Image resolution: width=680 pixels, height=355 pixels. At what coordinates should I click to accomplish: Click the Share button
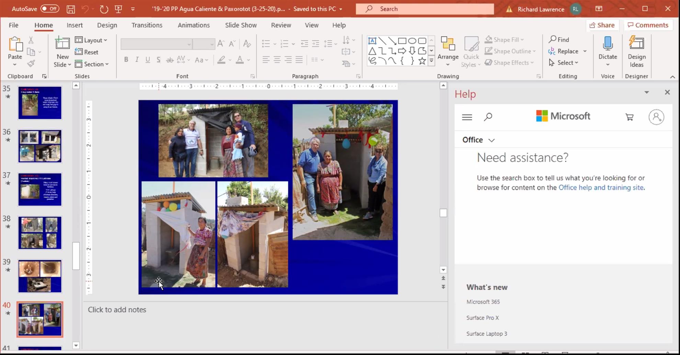coord(602,25)
